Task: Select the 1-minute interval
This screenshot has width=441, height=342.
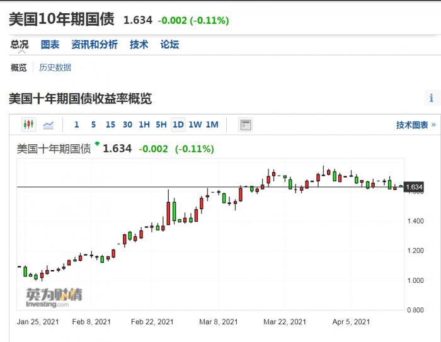Action: point(77,125)
